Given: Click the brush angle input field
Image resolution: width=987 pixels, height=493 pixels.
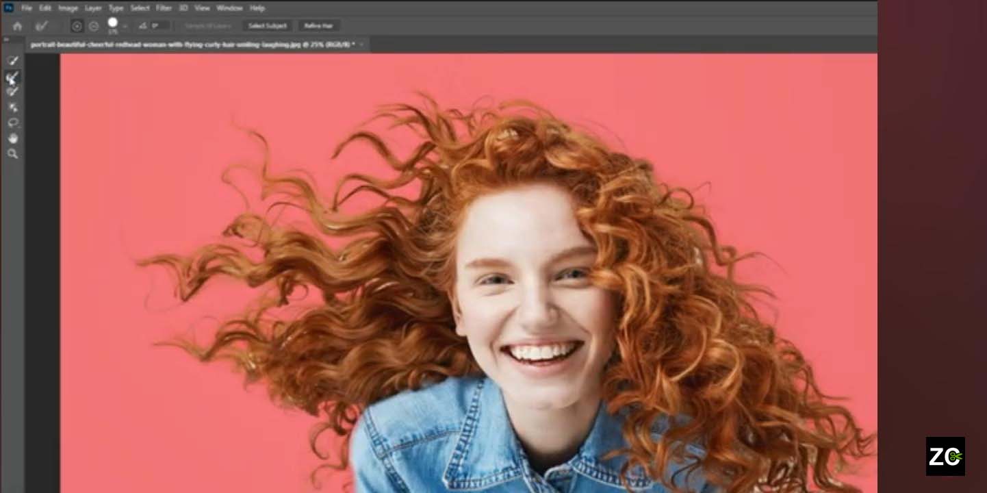Looking at the screenshot, I should pos(159,26).
